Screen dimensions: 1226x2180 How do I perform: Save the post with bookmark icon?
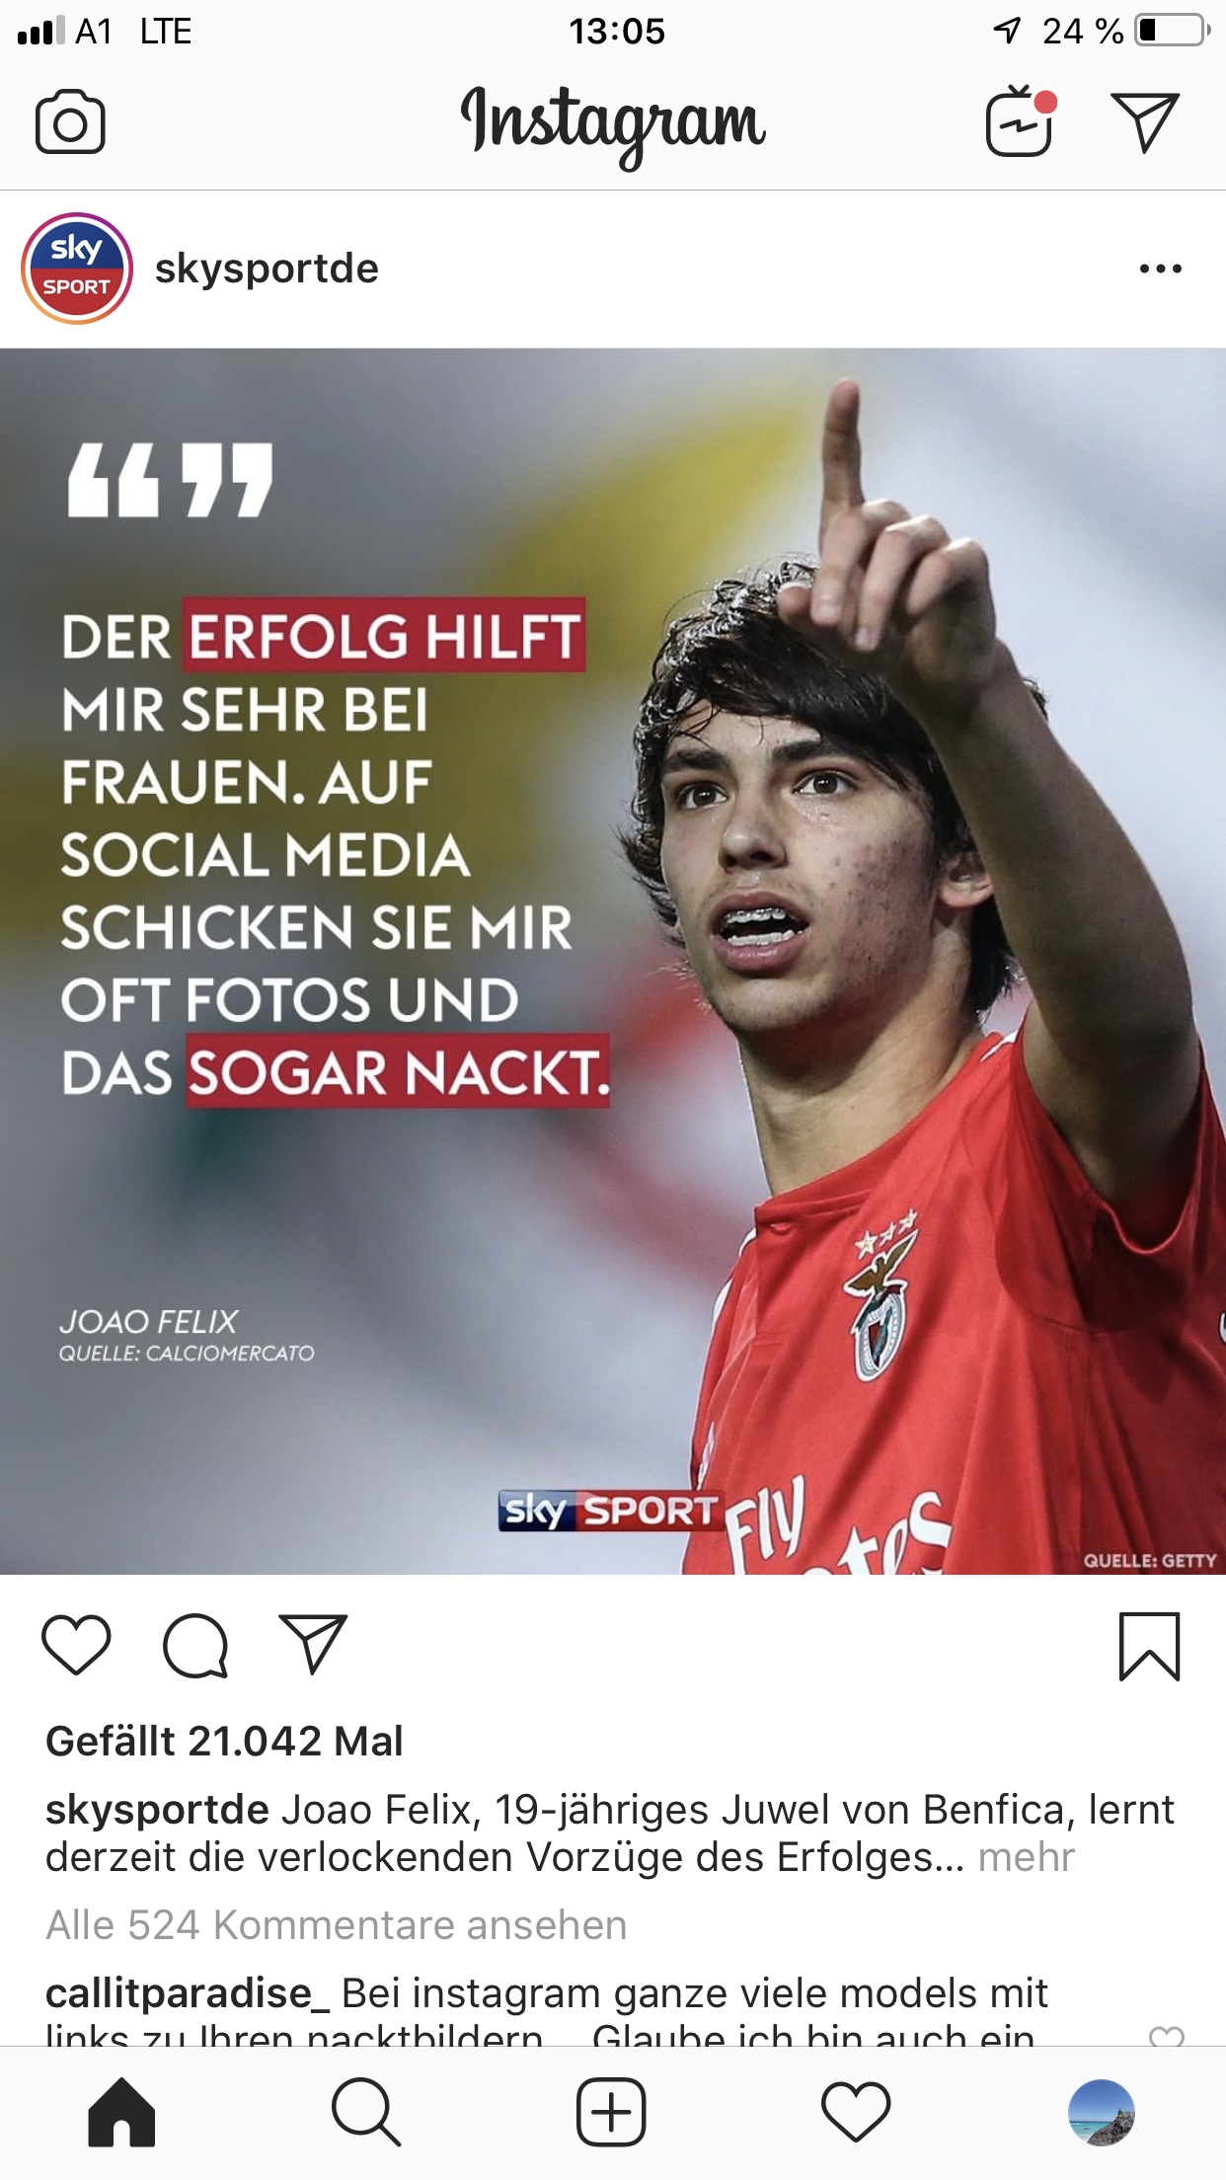click(1149, 1646)
